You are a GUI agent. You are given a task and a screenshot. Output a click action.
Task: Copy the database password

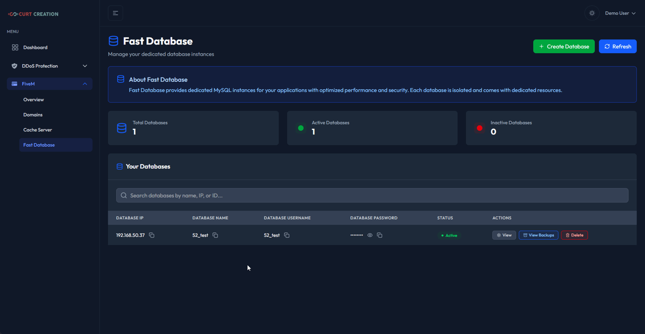click(380, 235)
